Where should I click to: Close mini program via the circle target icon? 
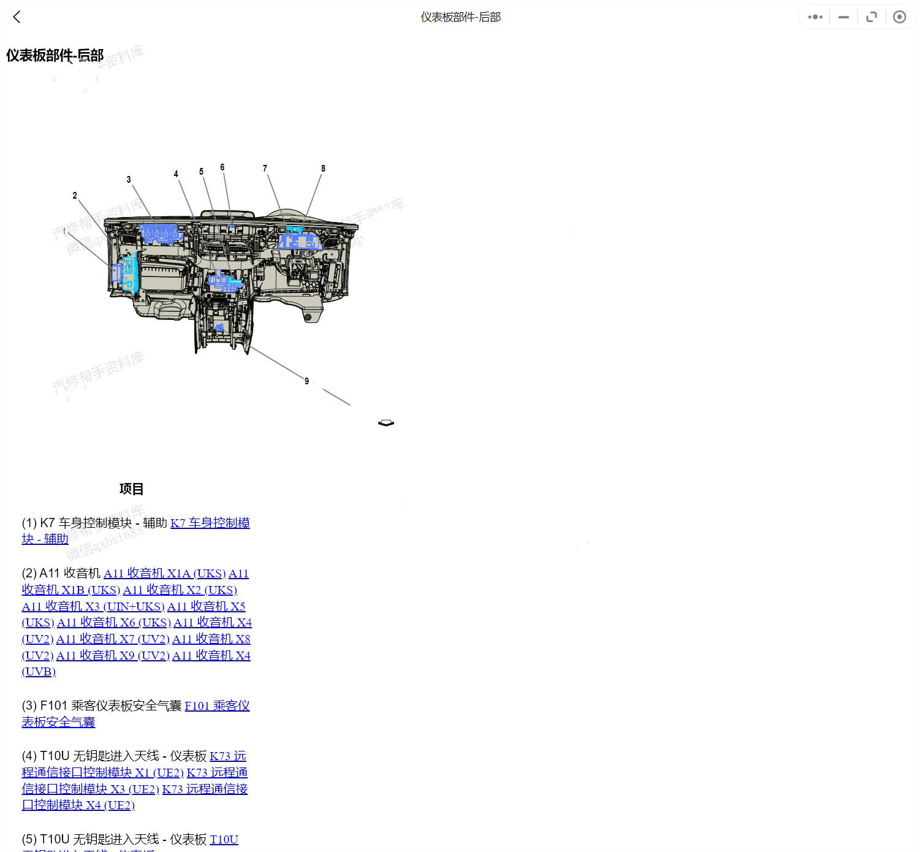pos(899,17)
